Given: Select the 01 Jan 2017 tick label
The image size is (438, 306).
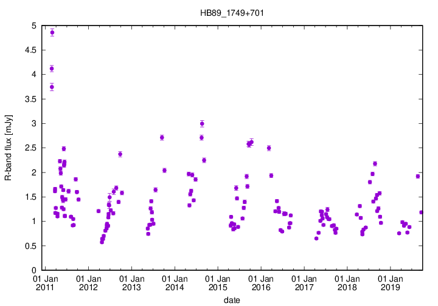Looking at the screenshot, I should 304,282.
